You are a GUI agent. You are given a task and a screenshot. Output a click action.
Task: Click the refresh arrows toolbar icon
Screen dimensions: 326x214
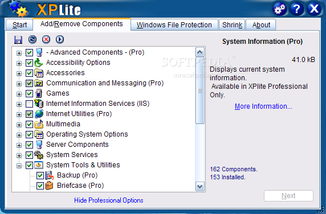coord(32,39)
